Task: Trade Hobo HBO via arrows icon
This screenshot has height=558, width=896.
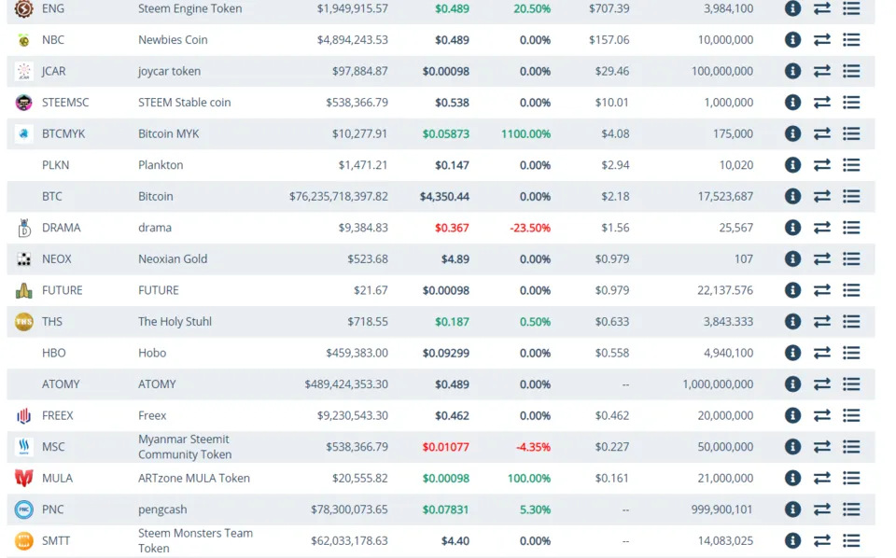Action: [x=821, y=353]
